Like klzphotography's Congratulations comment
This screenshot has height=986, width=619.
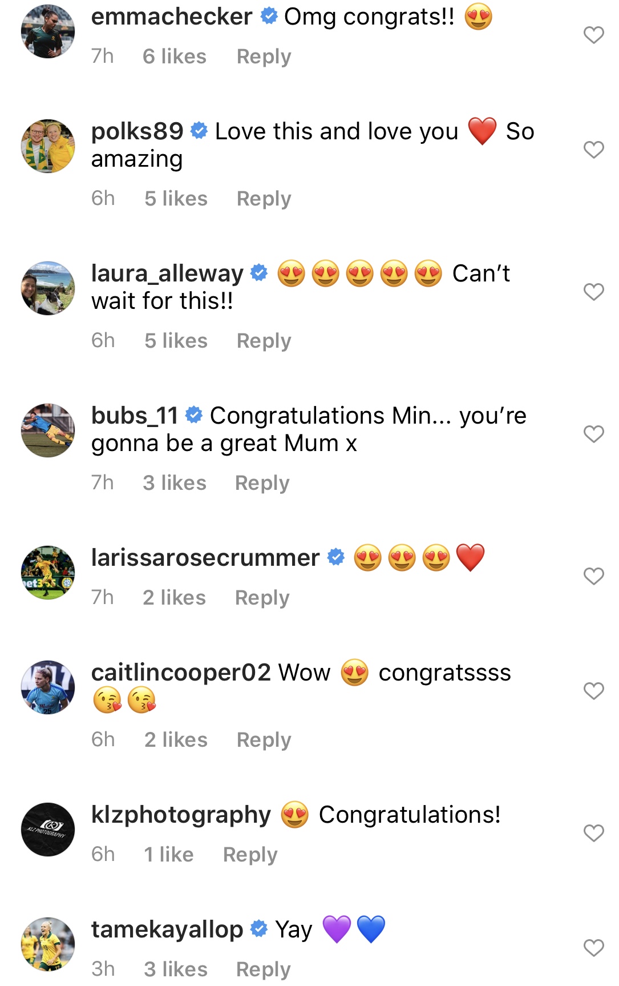[x=593, y=833]
